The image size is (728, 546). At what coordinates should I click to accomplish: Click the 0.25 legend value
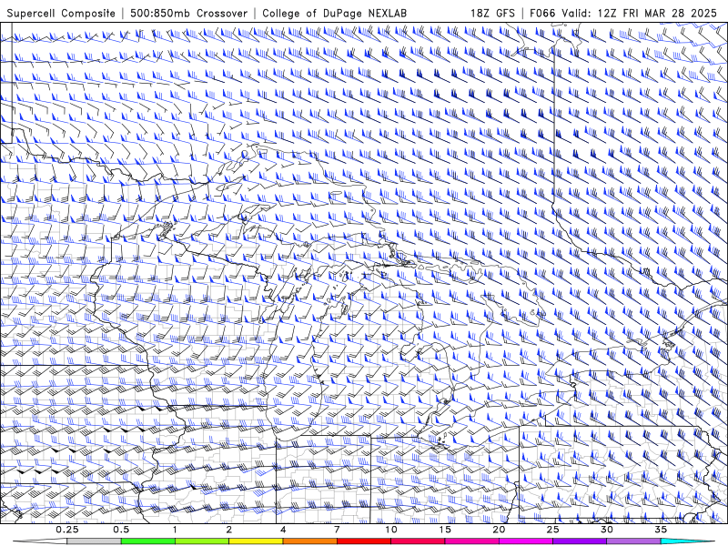(67, 530)
